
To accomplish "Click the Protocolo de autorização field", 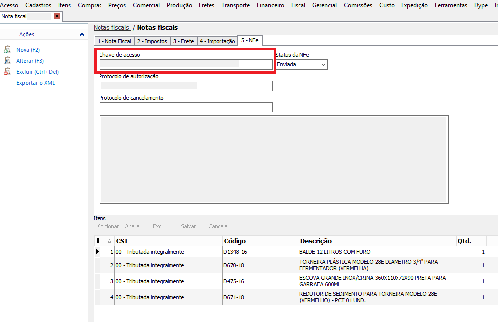I will click(x=186, y=86).
